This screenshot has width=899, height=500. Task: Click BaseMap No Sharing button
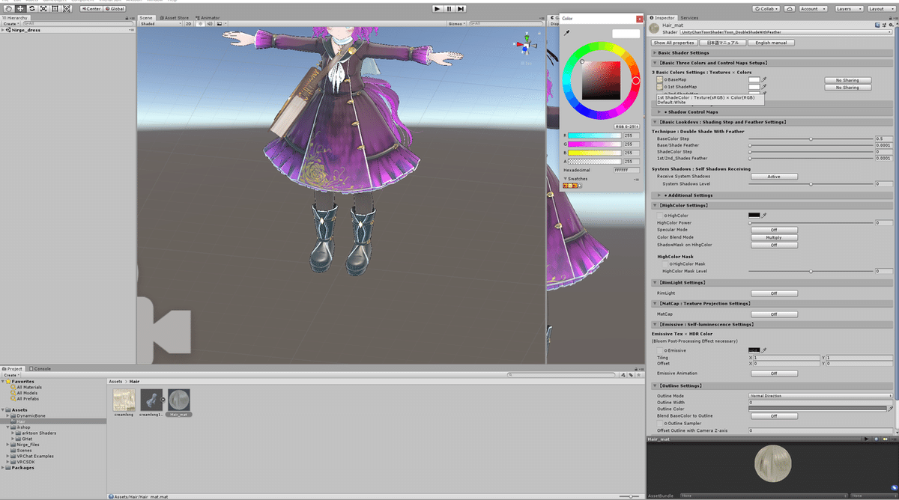(x=847, y=80)
